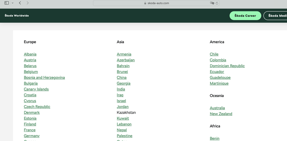287x141 pixels.
Task: Click the Škoda Worldwide header text
Action: point(17,16)
